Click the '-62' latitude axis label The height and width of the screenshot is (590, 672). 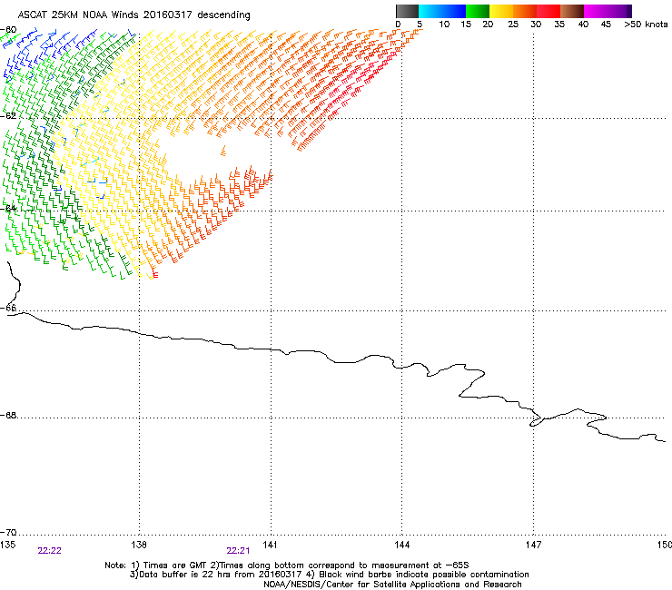pyautogui.click(x=8, y=115)
